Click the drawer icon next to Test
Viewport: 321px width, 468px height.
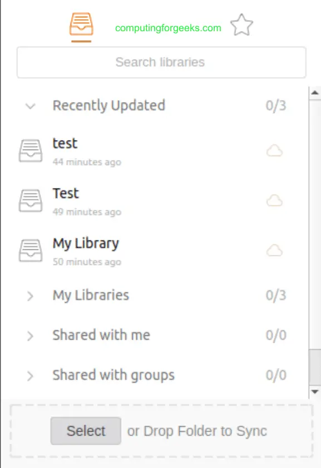coord(31,201)
